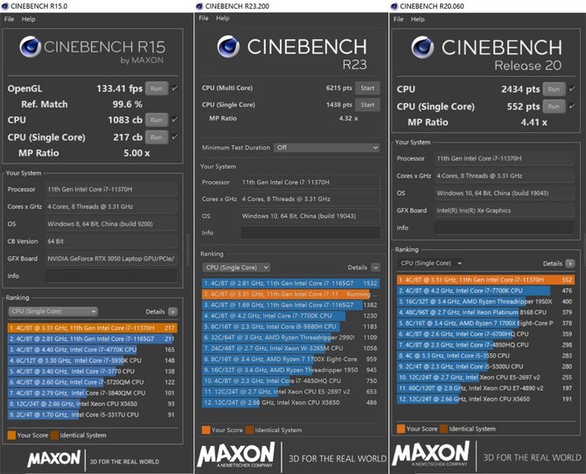
Task: Click the Info input field in R15
Action: (x=111, y=275)
